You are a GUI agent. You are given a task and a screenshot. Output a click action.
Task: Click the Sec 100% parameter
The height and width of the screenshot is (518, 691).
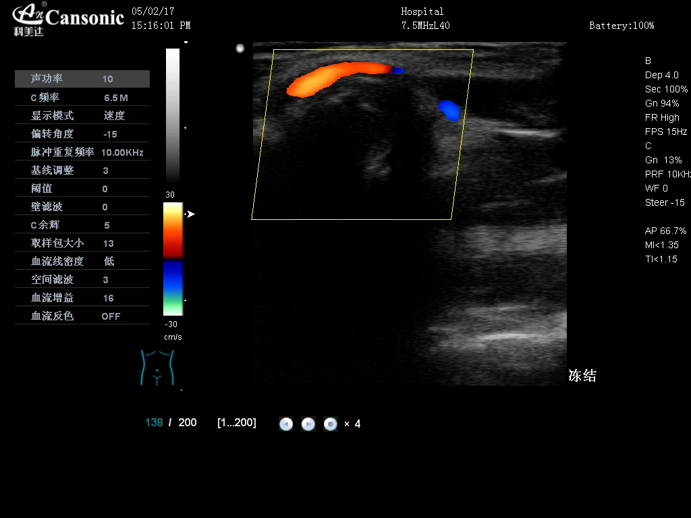tap(666, 89)
